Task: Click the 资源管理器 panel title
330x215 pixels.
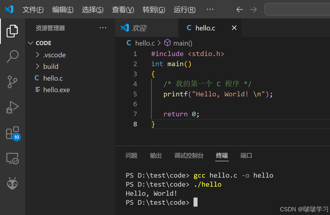Action: [x=50, y=28]
